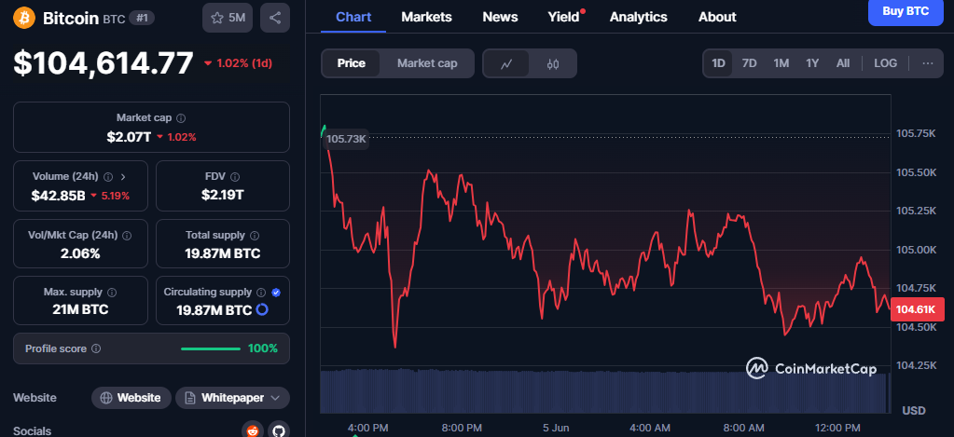Open the Bitcoin Website link
Screen dimensions: 954x437
point(131,398)
